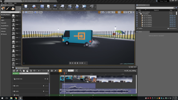Open the Cinematics clapperboard icon

(70, 7)
